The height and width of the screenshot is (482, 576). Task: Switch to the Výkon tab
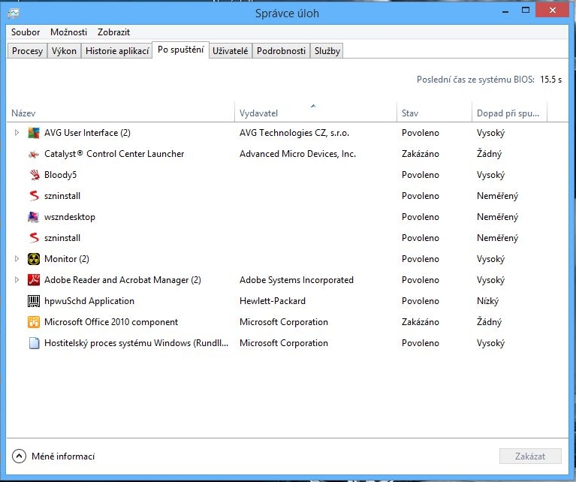click(64, 51)
